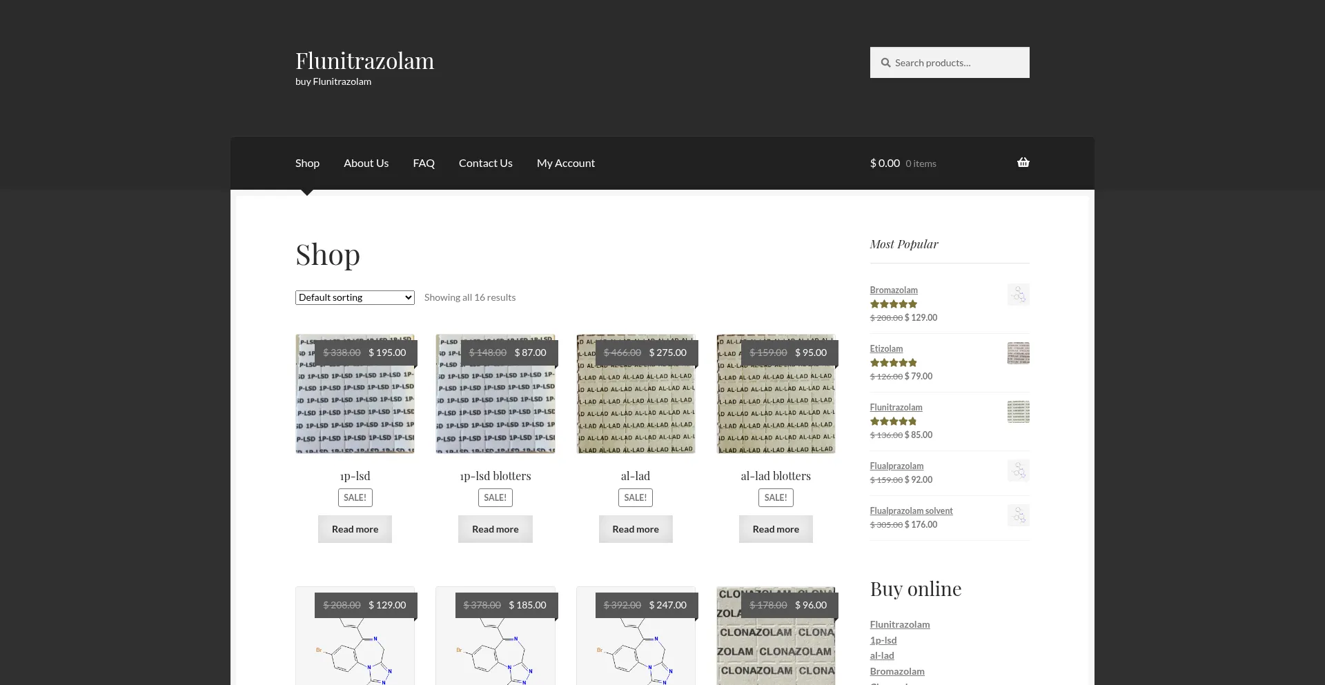
Task: Click the 'Most Popular' sidebar heading
Action: [x=904, y=244]
